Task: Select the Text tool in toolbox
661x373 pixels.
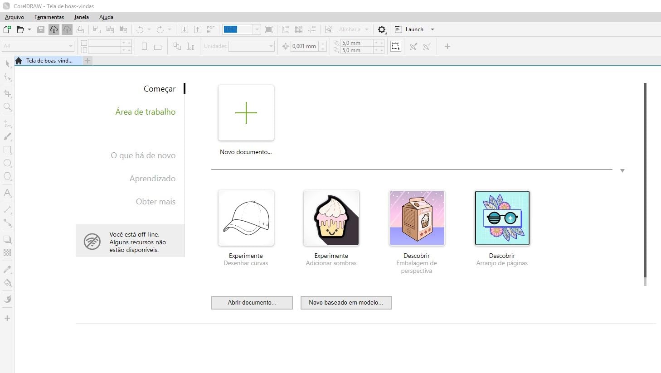Action: point(7,193)
